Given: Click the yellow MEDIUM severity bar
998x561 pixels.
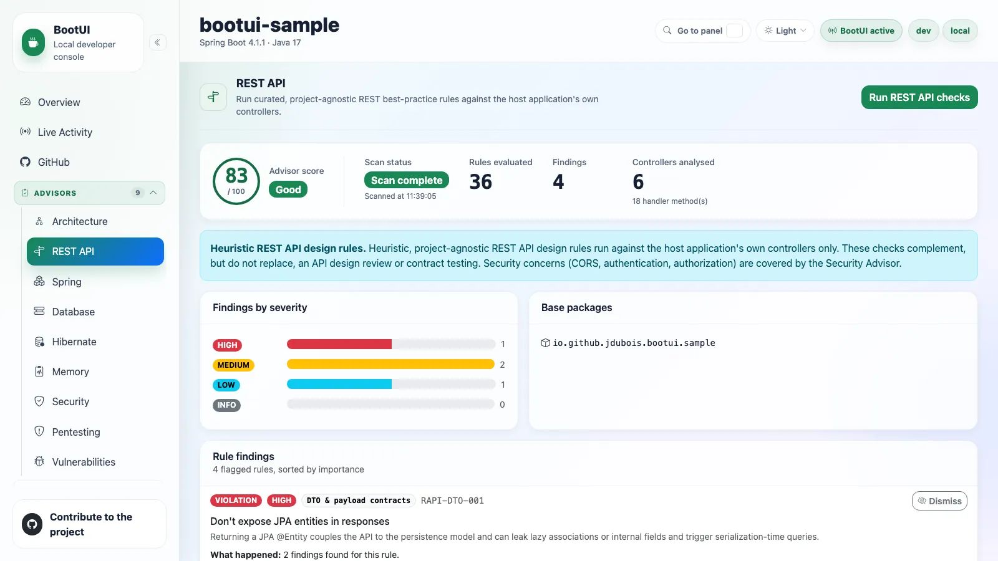Looking at the screenshot, I should click(390, 364).
